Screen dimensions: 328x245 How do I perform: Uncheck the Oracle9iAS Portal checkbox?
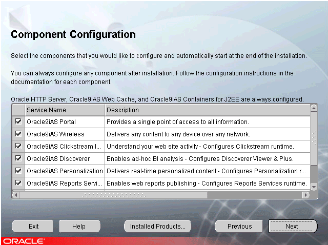(x=18, y=121)
